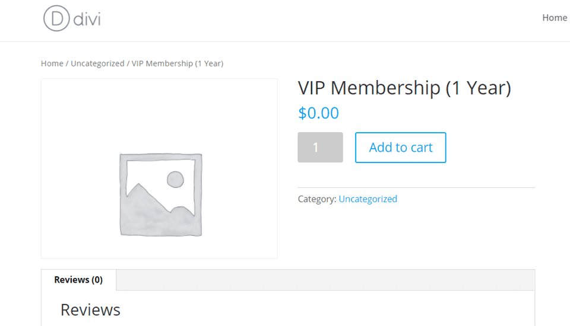
Task: Click the "divi" wordmark beside the logo
Action: (x=87, y=19)
